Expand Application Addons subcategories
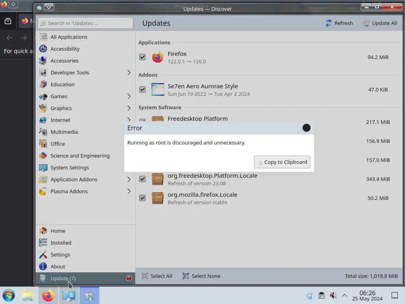Image resolution: width=405 pixels, height=304 pixels. tap(129, 180)
